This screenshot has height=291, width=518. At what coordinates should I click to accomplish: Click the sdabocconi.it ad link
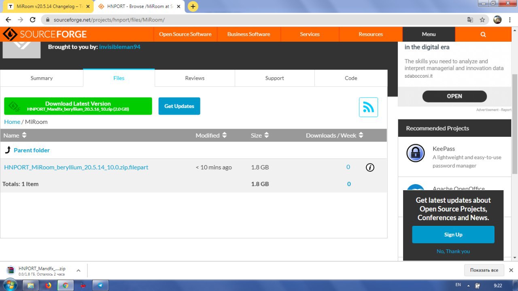pyautogui.click(x=418, y=76)
